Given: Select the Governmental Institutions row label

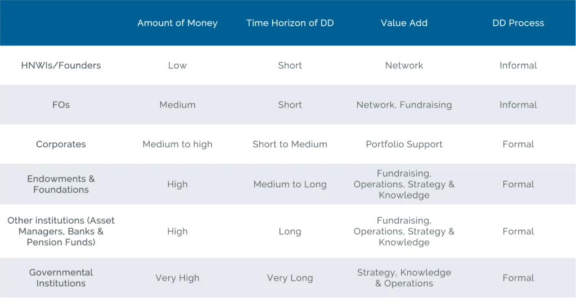Looking at the screenshot, I should click(x=61, y=278).
